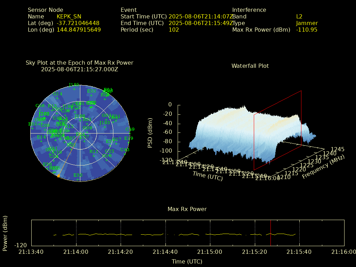Click the L2 band value
This screenshot has width=356, height=267.
(299, 16)
